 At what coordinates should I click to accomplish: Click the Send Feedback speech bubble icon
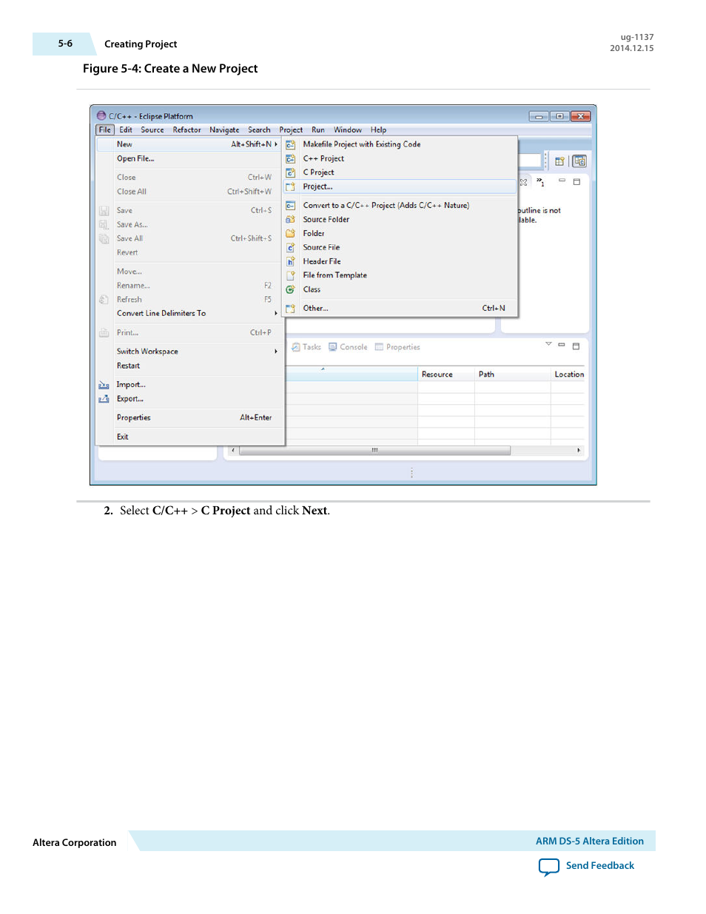pyautogui.click(x=549, y=867)
